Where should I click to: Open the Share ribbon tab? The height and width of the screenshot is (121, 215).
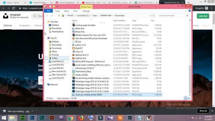tap(67, 11)
